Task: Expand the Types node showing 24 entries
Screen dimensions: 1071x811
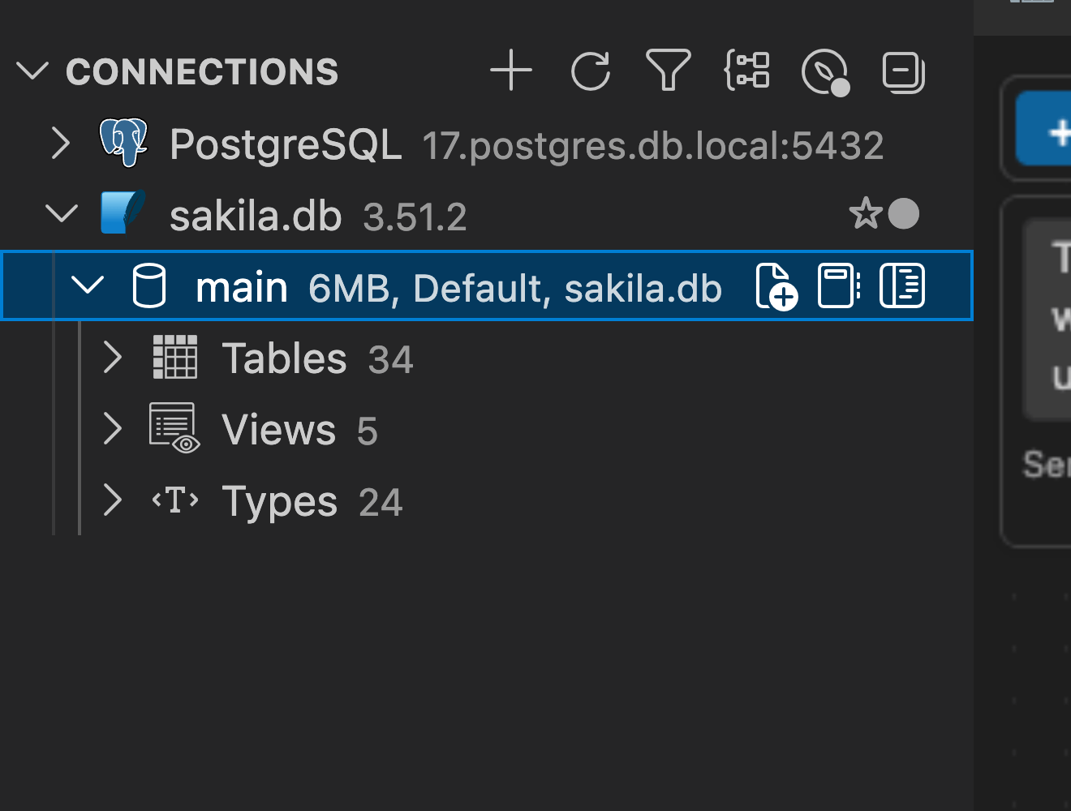Action: (x=112, y=500)
